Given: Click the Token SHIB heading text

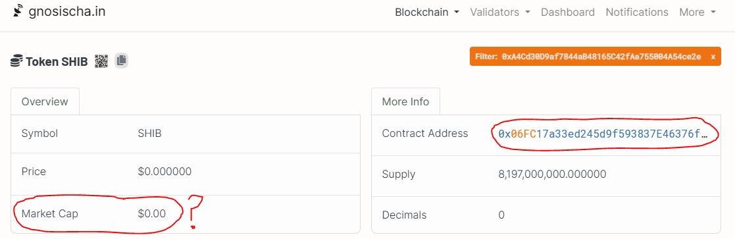Looking at the screenshot, I should pos(57,62).
